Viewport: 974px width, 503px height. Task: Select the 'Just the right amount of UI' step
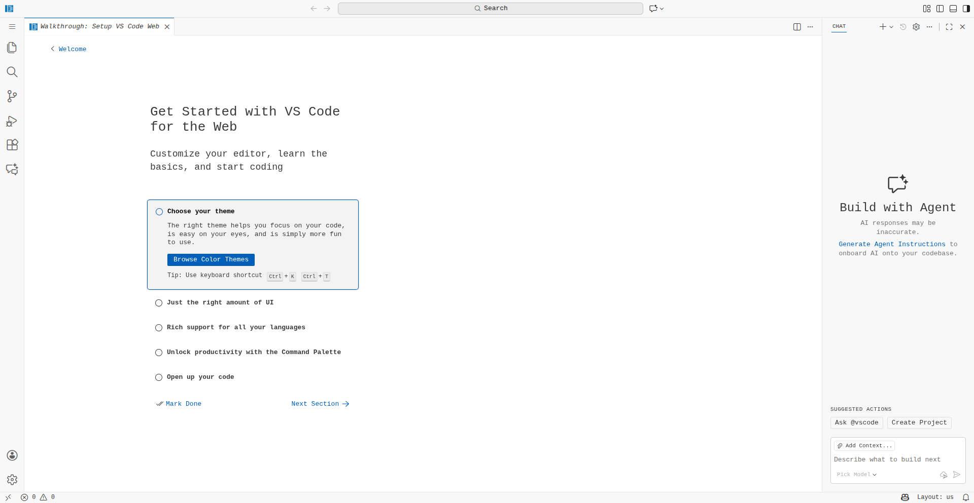pos(220,302)
